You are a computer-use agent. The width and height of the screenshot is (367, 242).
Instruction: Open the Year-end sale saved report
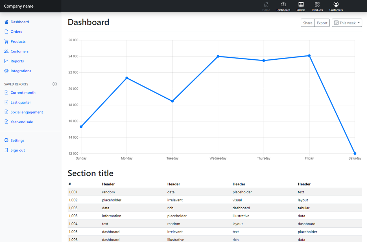pos(22,122)
